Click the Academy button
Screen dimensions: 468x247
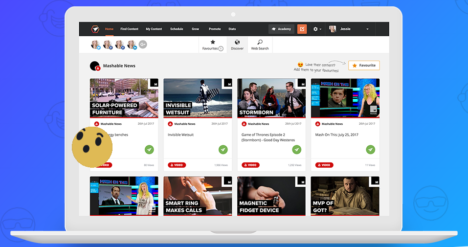(x=281, y=29)
